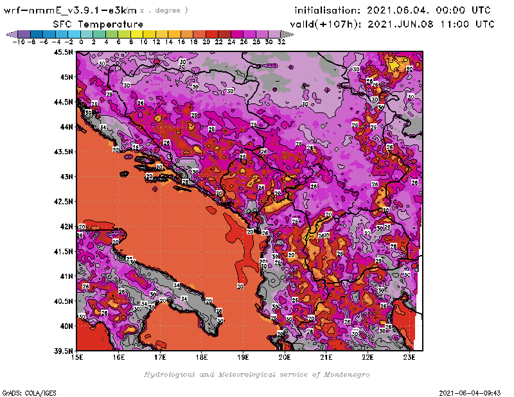Pick legend swatch between -10 and -8
Screen dimensions: 514x397
(x=24, y=35)
